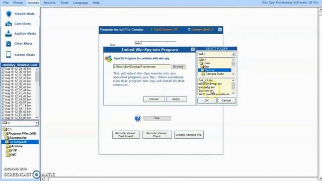Click the colorful Win-Spy logo icon
322x181 pixels.
tap(109, 59)
